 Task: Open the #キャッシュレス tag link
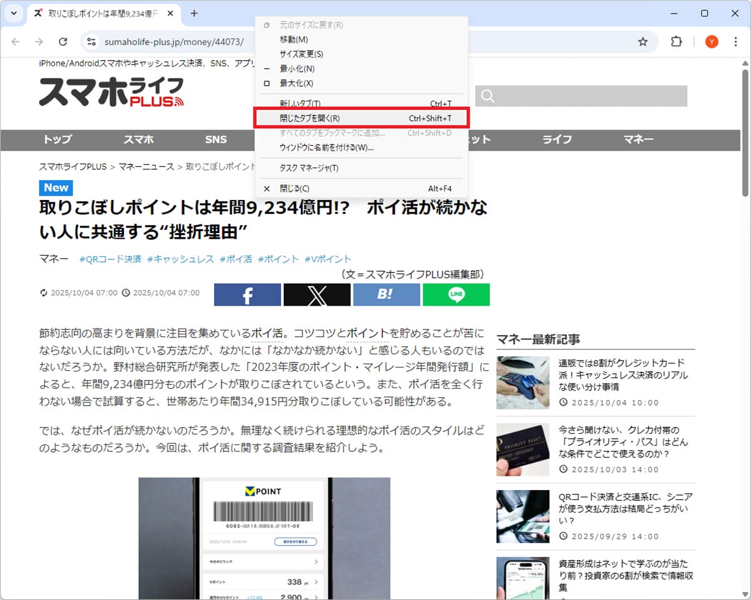[180, 259]
